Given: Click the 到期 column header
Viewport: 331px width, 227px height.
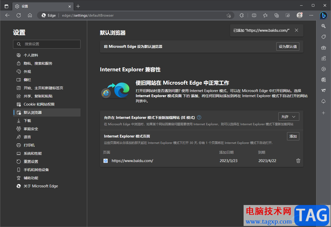Looking at the screenshot, I should (x=262, y=152).
